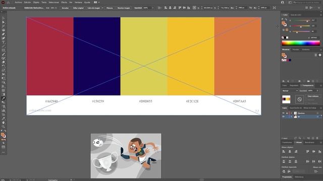The width and height of the screenshot is (323, 181).
Task: Toggle lock on the Elementos layer
Action: tap(287, 113)
